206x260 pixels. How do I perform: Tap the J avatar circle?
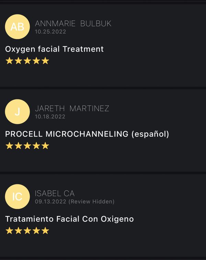(x=17, y=111)
